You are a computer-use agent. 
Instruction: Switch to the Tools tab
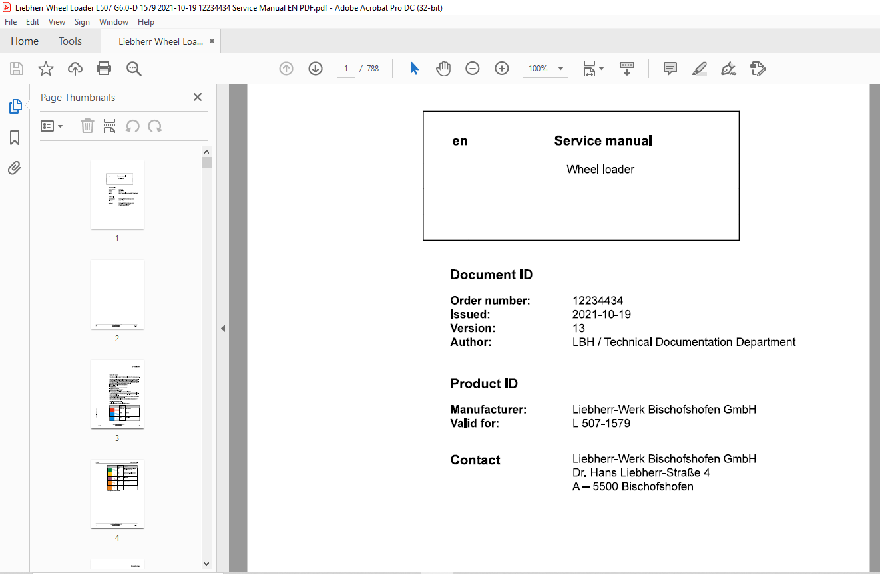(70, 41)
